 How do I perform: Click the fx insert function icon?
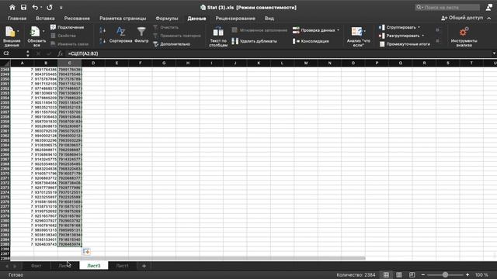(61, 53)
